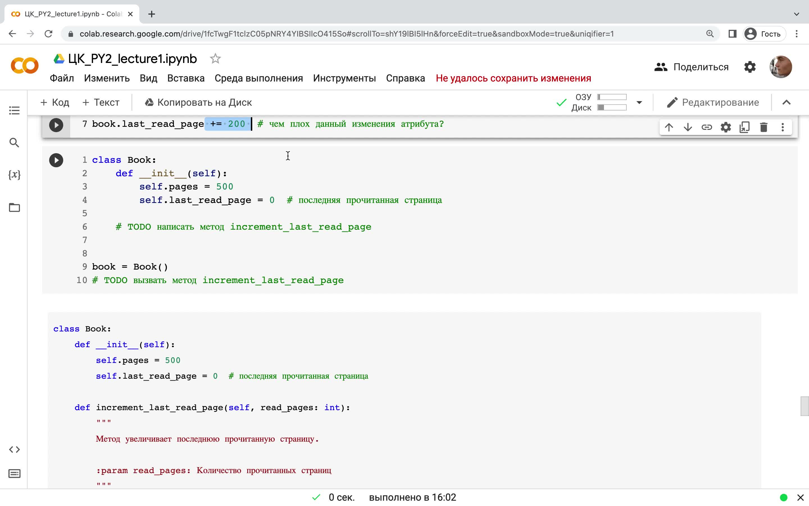Open the Chrome three-dot menu
809x506 pixels.
(797, 34)
